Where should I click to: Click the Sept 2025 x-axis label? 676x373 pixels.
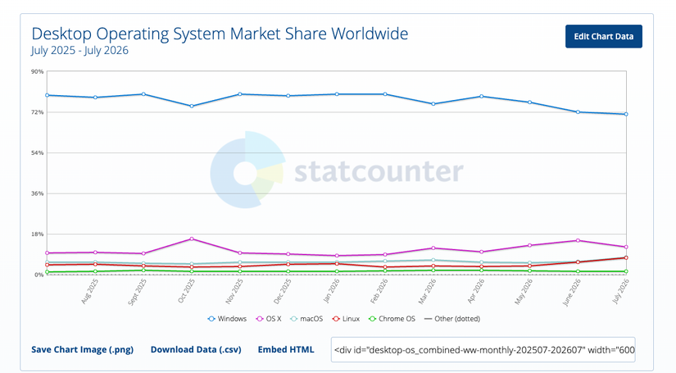[x=137, y=292]
